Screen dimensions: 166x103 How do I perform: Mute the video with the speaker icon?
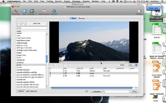[60, 62]
